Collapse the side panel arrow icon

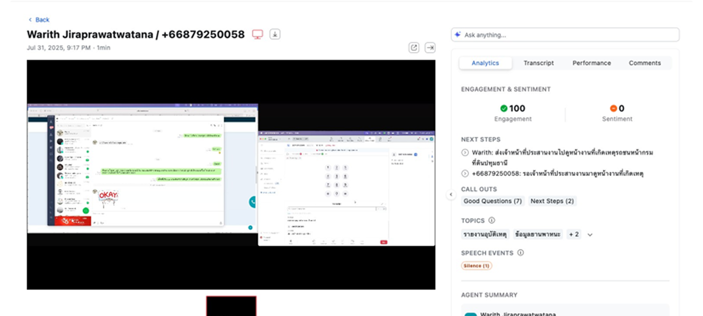click(x=430, y=48)
